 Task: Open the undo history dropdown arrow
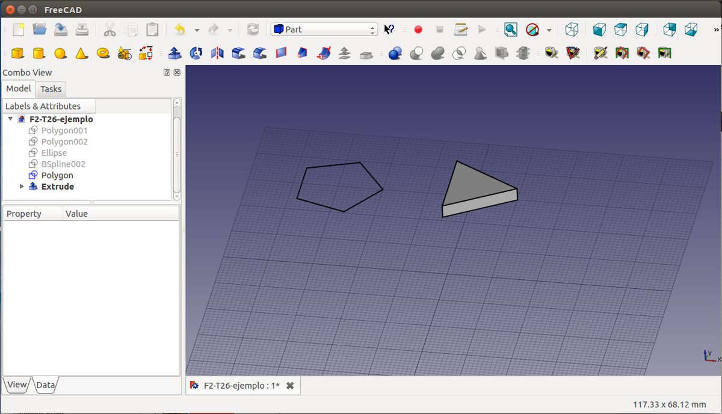pos(197,30)
